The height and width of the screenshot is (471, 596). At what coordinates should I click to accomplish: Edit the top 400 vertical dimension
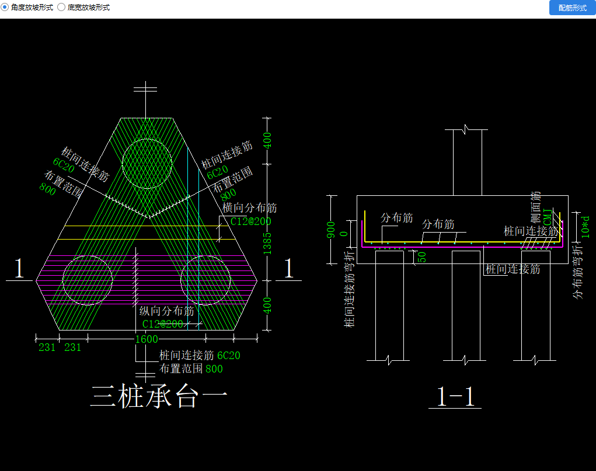tap(268, 140)
